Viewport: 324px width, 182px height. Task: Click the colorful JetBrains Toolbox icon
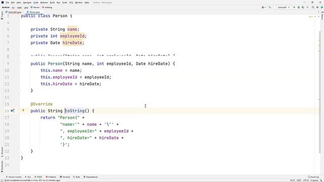click(322, 7)
